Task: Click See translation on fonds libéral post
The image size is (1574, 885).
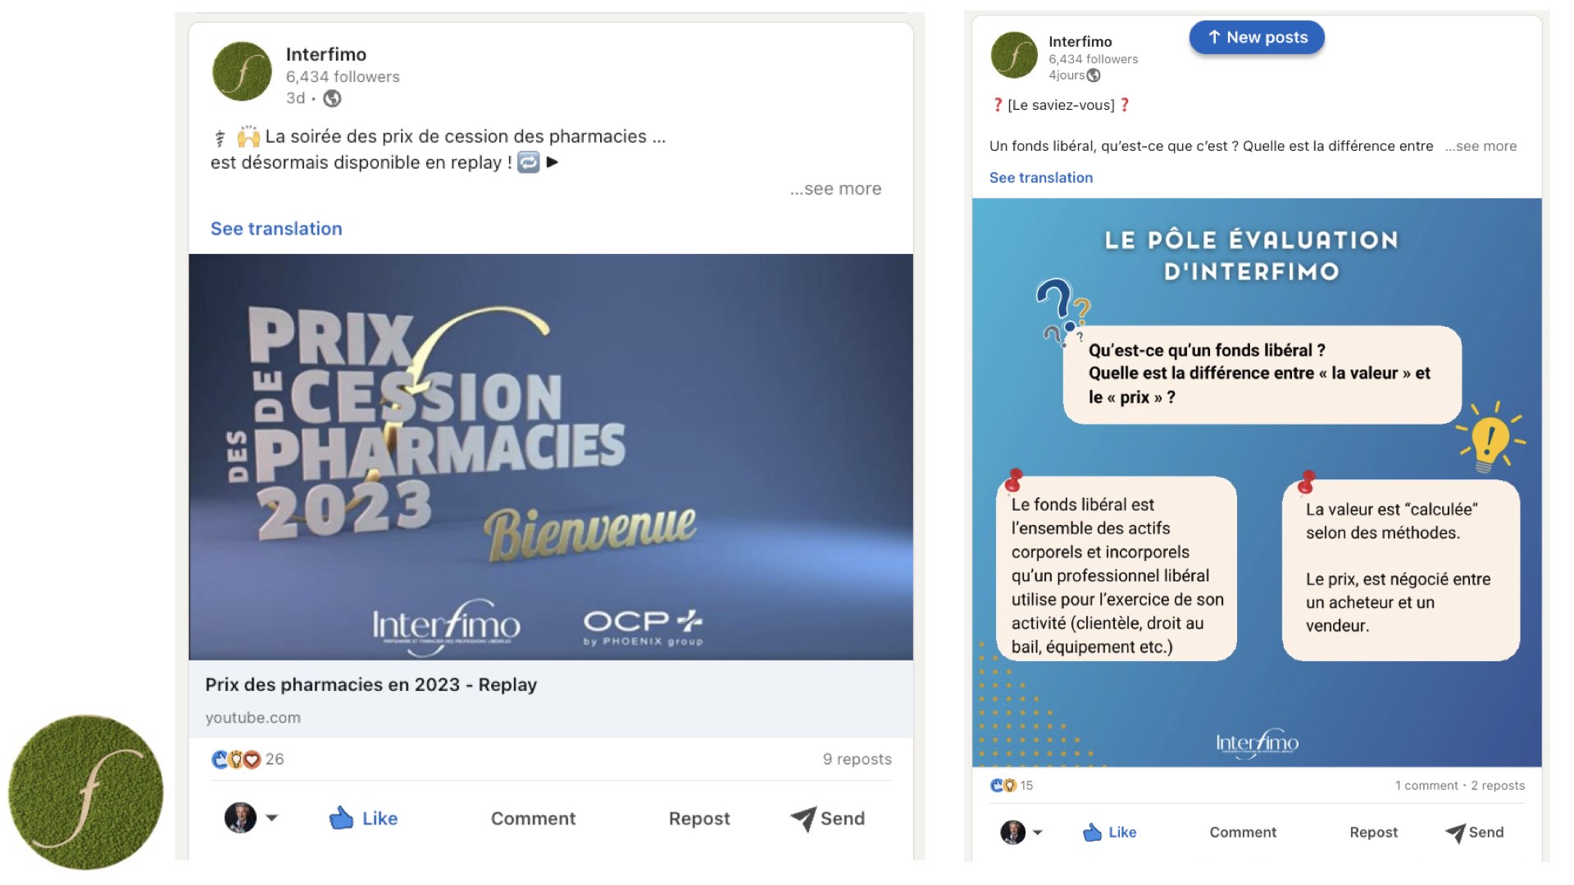Action: point(1041,178)
